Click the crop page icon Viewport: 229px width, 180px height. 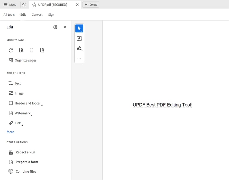point(21,50)
